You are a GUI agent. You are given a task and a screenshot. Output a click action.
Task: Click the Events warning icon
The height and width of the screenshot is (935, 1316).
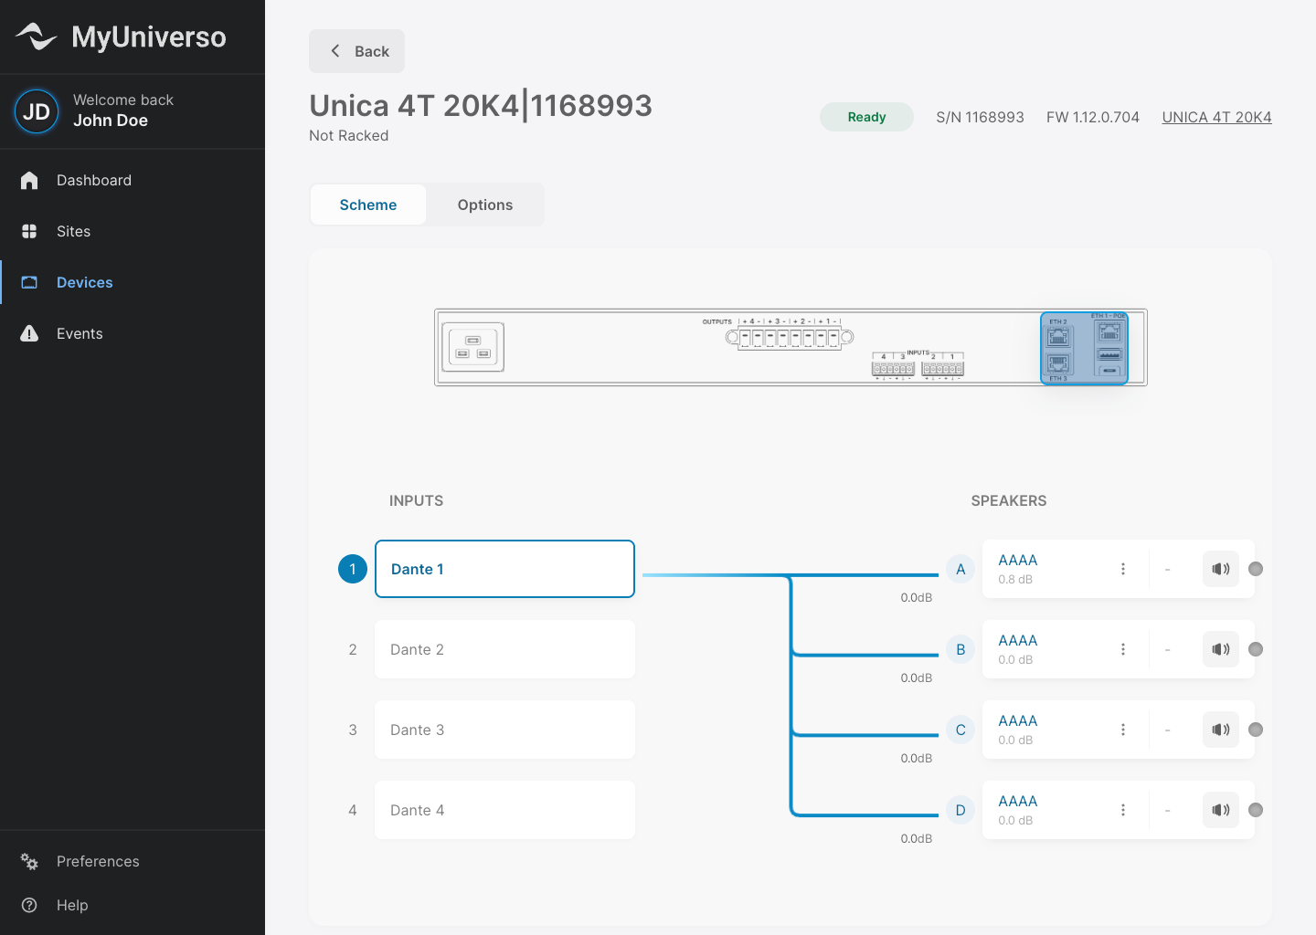click(x=29, y=333)
